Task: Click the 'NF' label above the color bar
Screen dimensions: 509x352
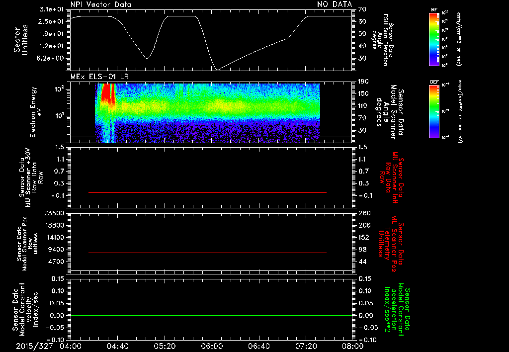Action: coord(434,10)
